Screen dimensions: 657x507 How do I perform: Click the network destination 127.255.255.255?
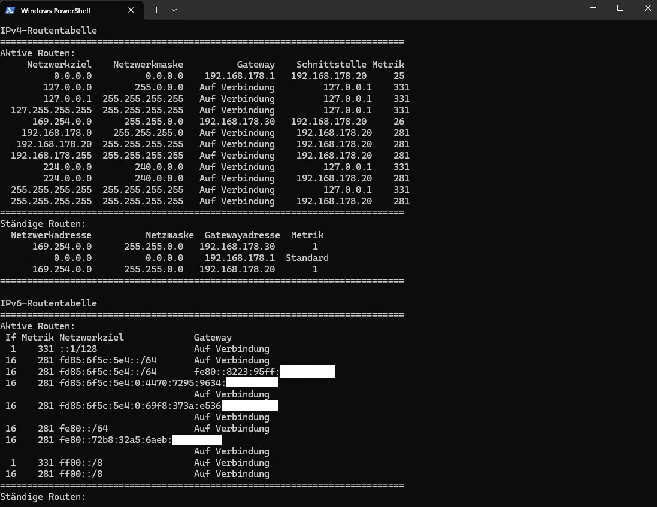51,110
